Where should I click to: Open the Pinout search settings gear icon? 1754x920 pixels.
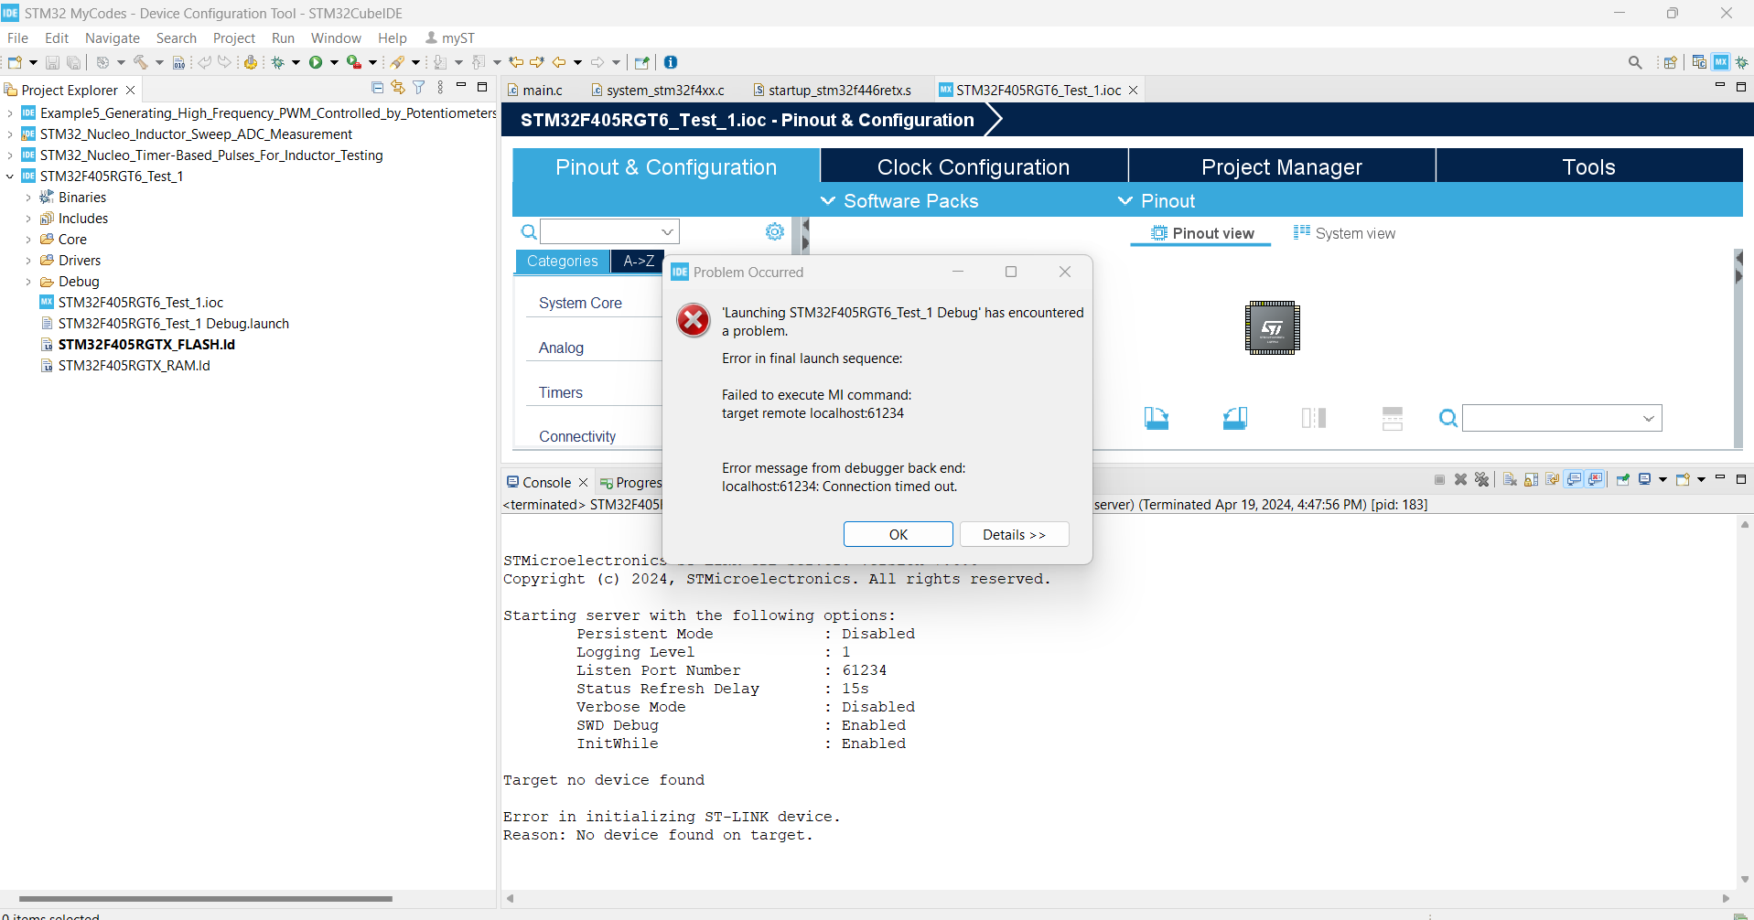pos(773,231)
